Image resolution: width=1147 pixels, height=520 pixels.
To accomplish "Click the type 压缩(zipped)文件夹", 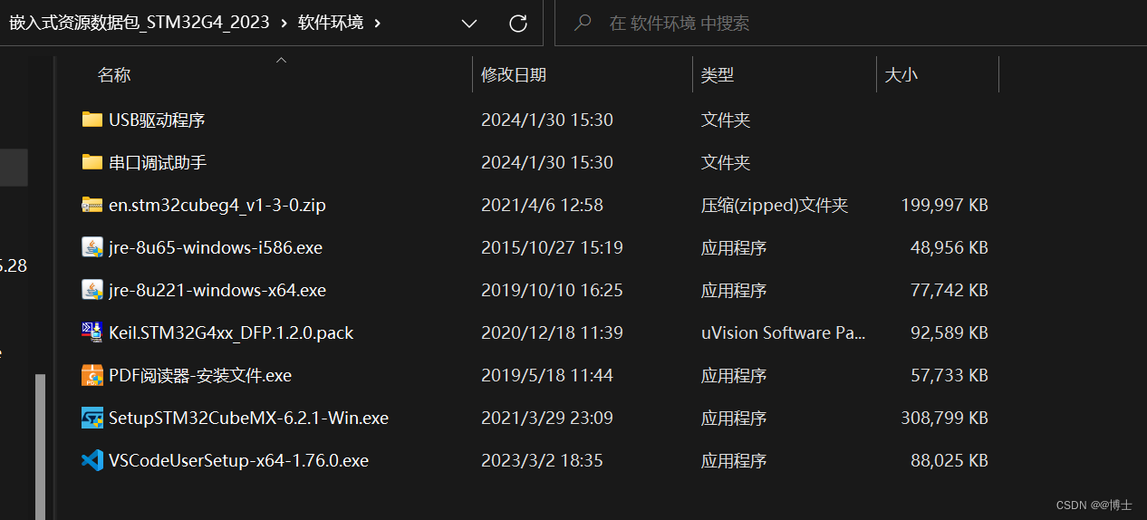I will click(x=775, y=205).
